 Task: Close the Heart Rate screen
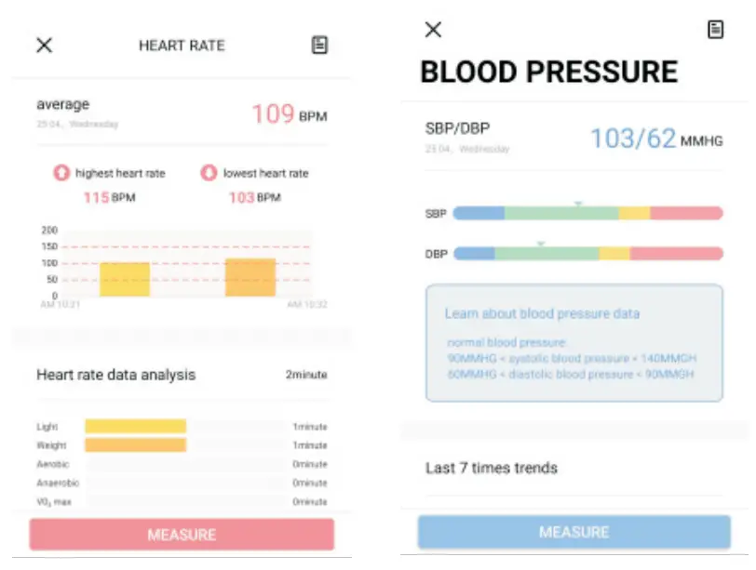coord(44,46)
